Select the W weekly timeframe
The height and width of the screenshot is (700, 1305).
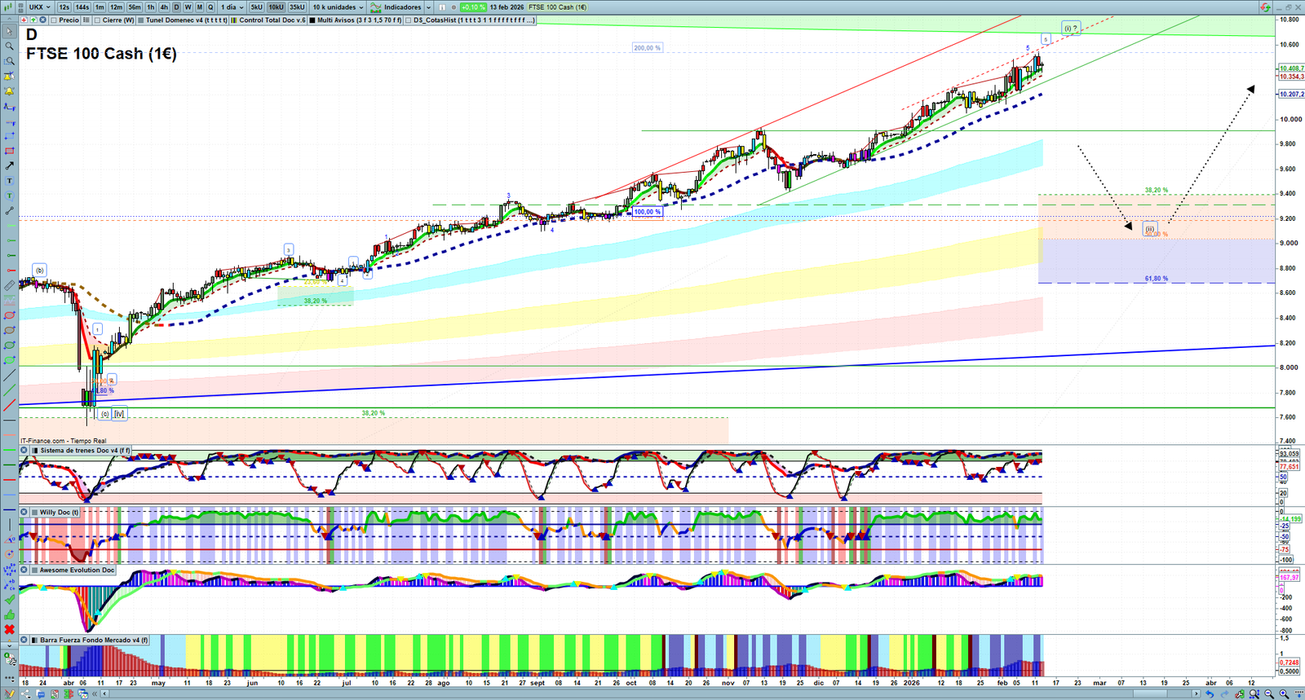coord(188,7)
